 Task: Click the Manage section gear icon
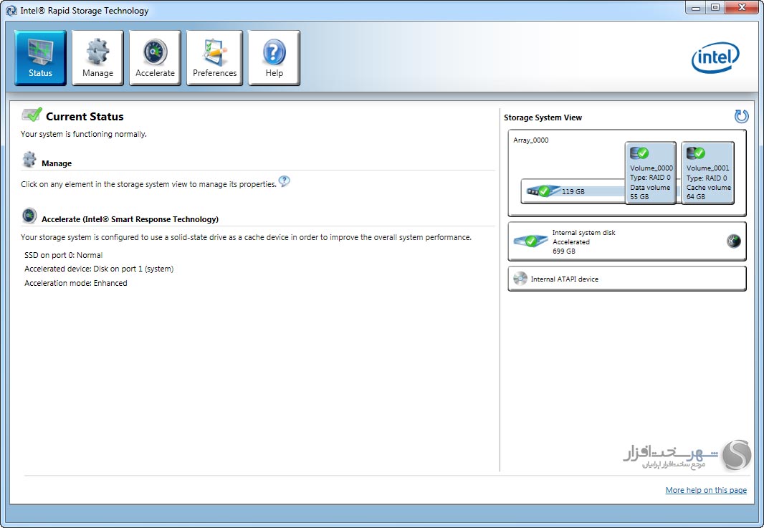click(x=29, y=159)
